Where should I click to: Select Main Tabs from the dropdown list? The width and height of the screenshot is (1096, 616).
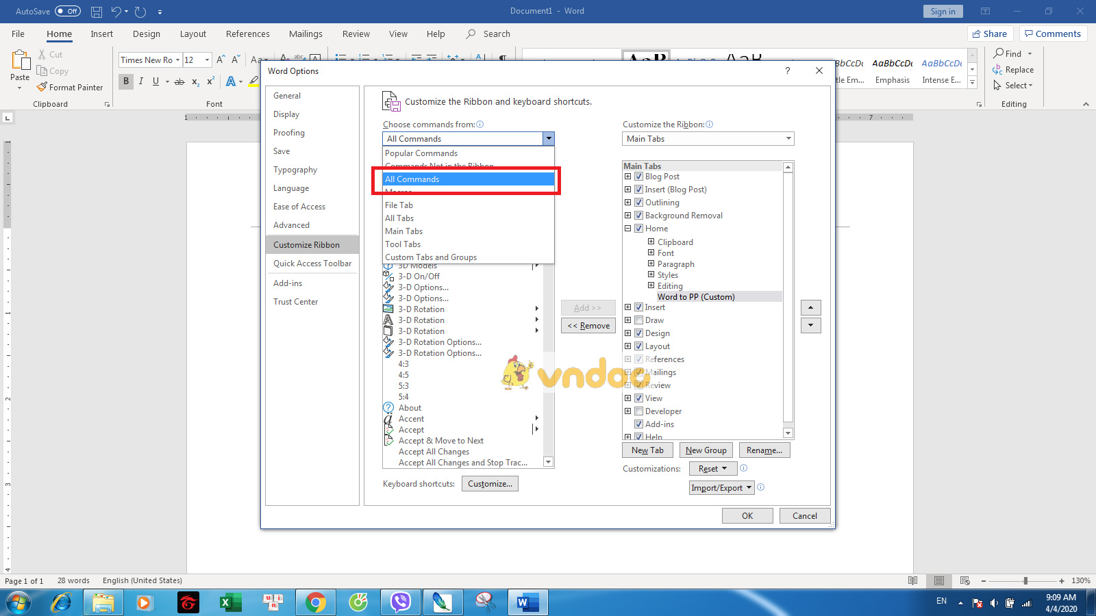[403, 231]
